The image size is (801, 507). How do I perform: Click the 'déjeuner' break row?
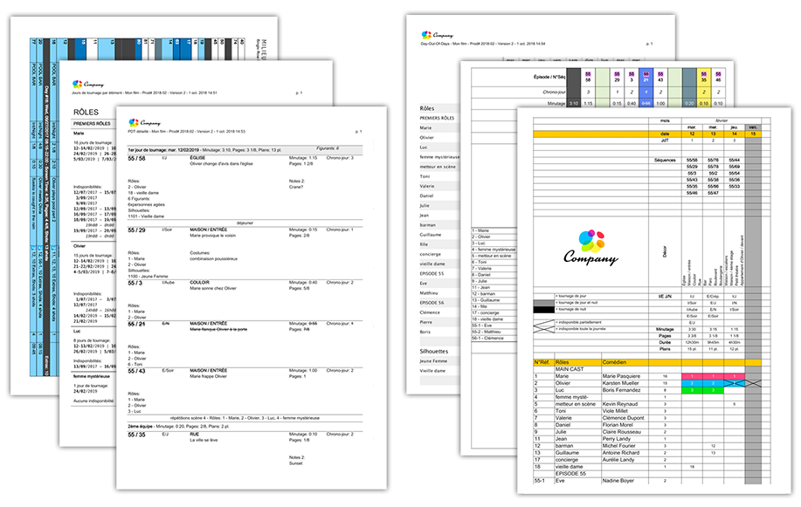[245, 223]
